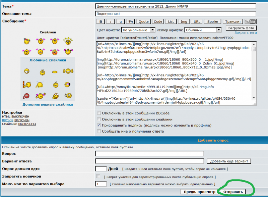Viewport: 268px width, 198px height.
Task: Click the text area resize grip
Action: coord(255,103)
